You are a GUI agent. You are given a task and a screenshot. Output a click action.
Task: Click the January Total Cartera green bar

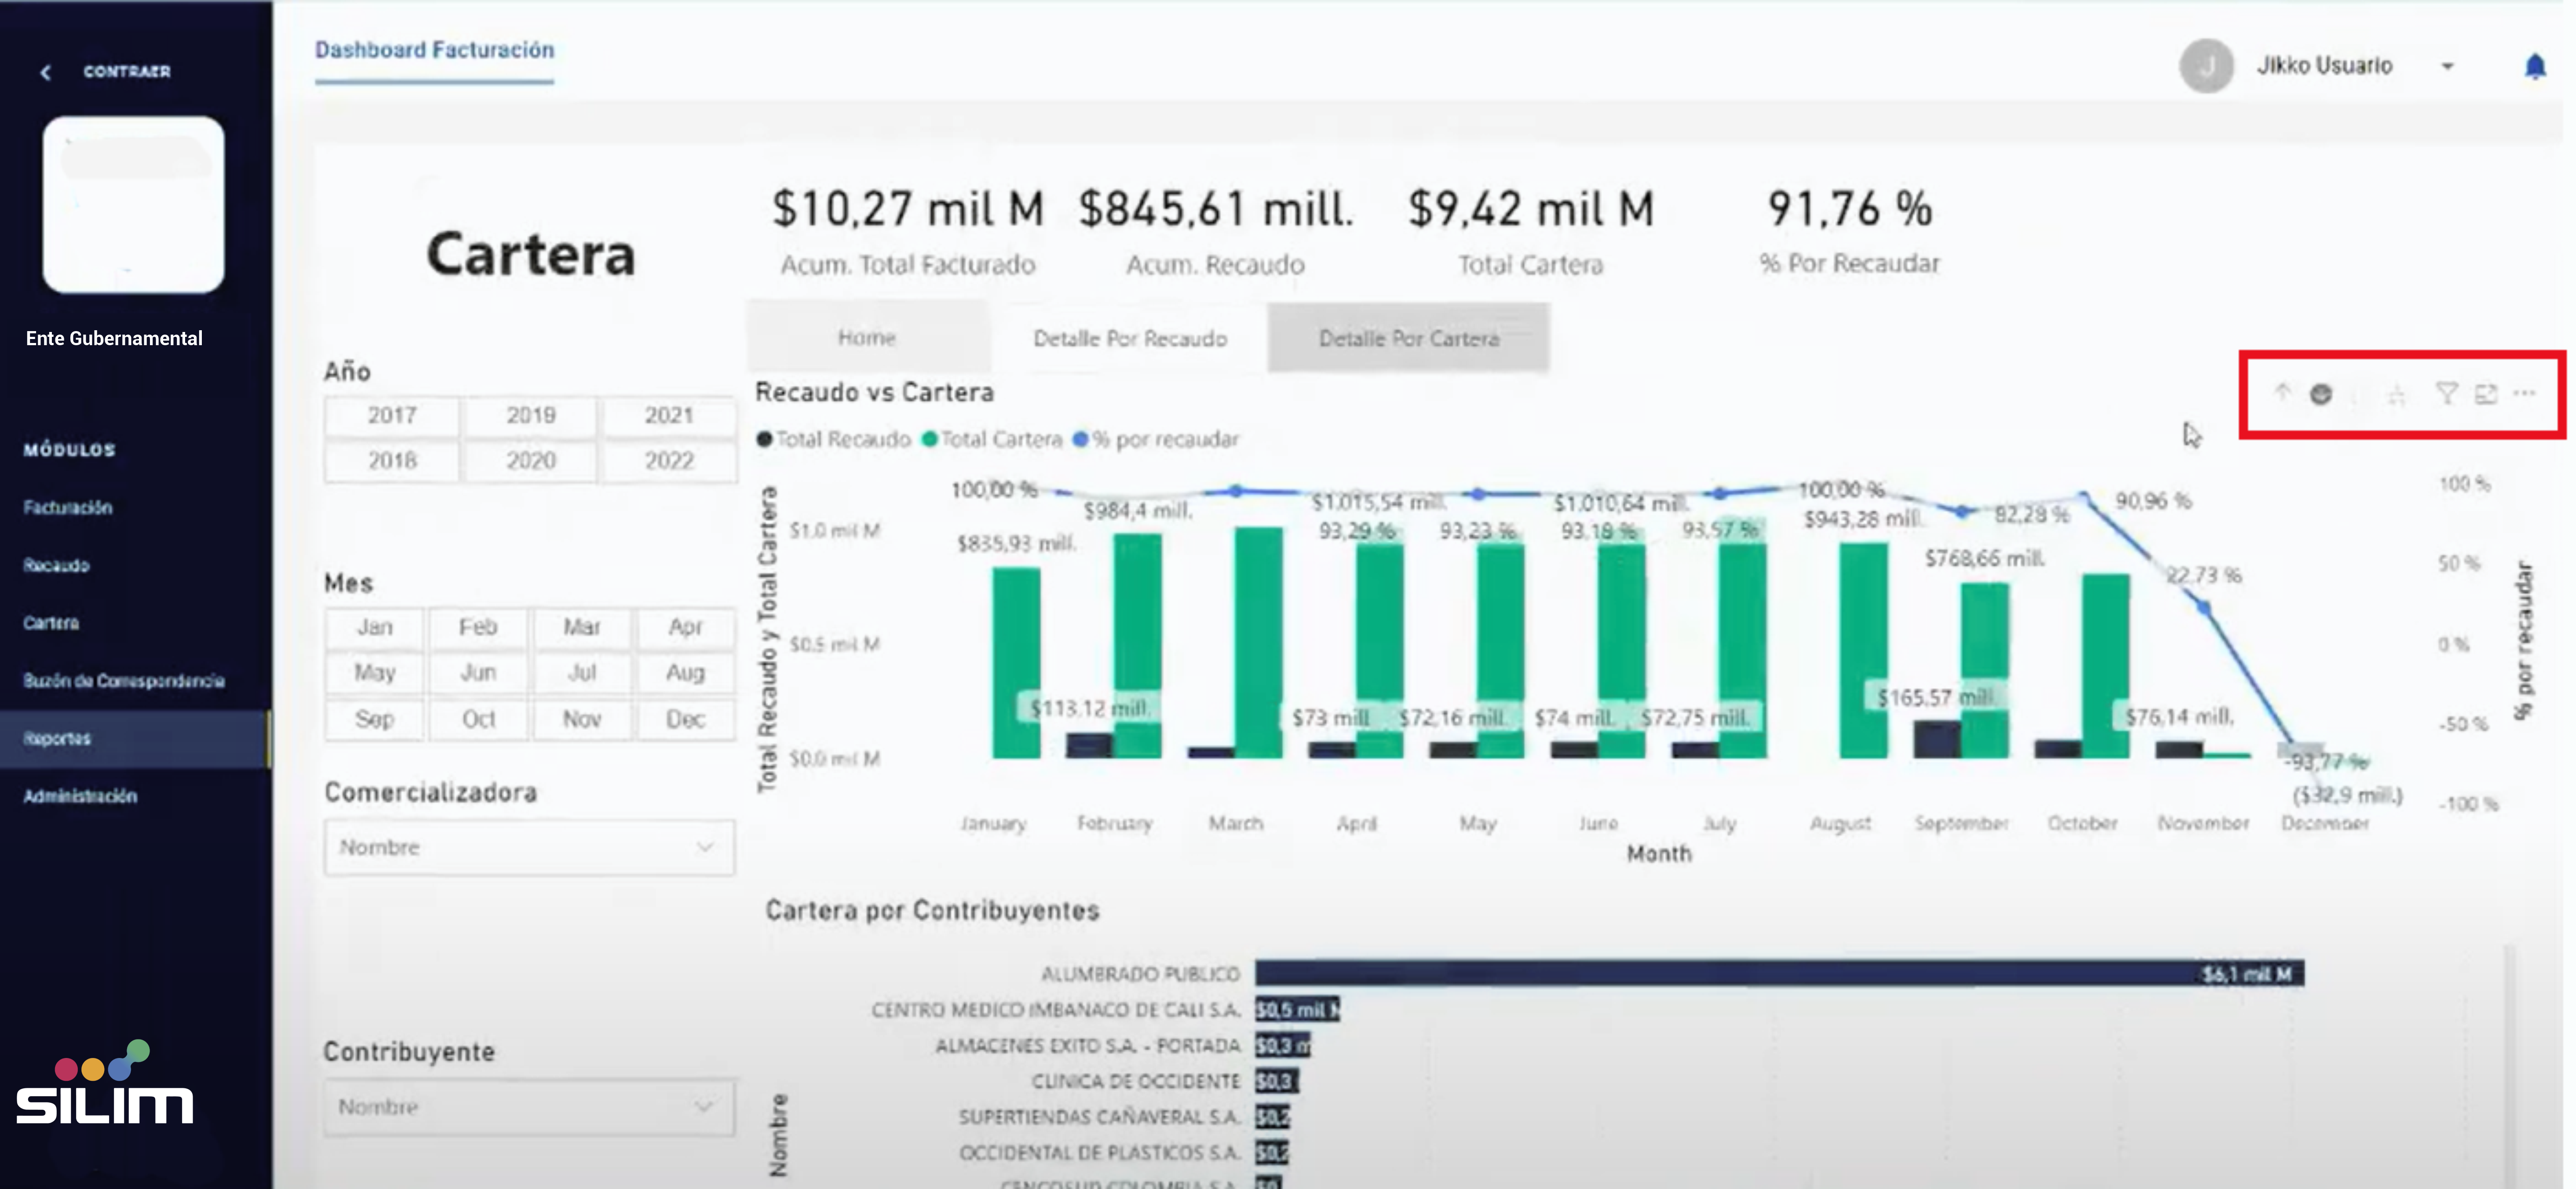point(1016,663)
